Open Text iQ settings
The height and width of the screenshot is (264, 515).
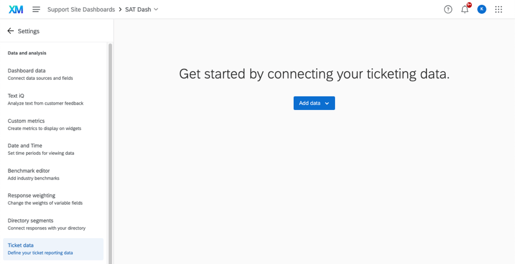point(45,99)
